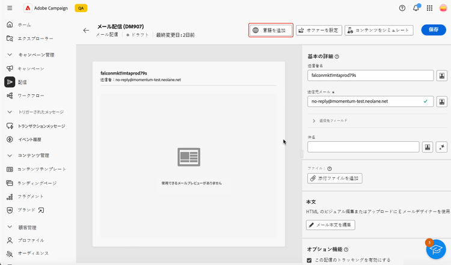Click the 添付ファイルを追加 button
This screenshot has height=265, width=451.
334,178
